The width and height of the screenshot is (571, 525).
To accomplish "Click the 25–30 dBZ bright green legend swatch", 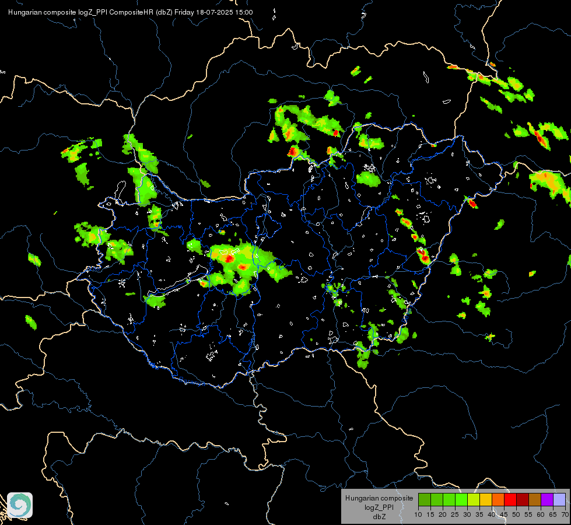I will click(x=461, y=499).
